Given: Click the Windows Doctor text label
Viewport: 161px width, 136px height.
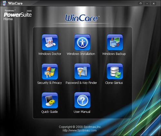Looking at the screenshot, I should click(50, 54).
